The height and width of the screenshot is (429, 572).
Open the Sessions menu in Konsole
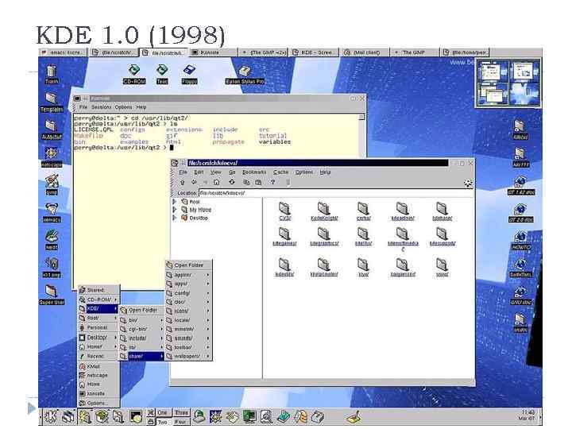click(x=101, y=107)
